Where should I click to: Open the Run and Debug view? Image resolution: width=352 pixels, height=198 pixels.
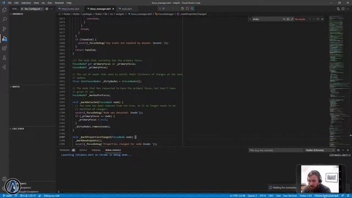tap(4, 38)
